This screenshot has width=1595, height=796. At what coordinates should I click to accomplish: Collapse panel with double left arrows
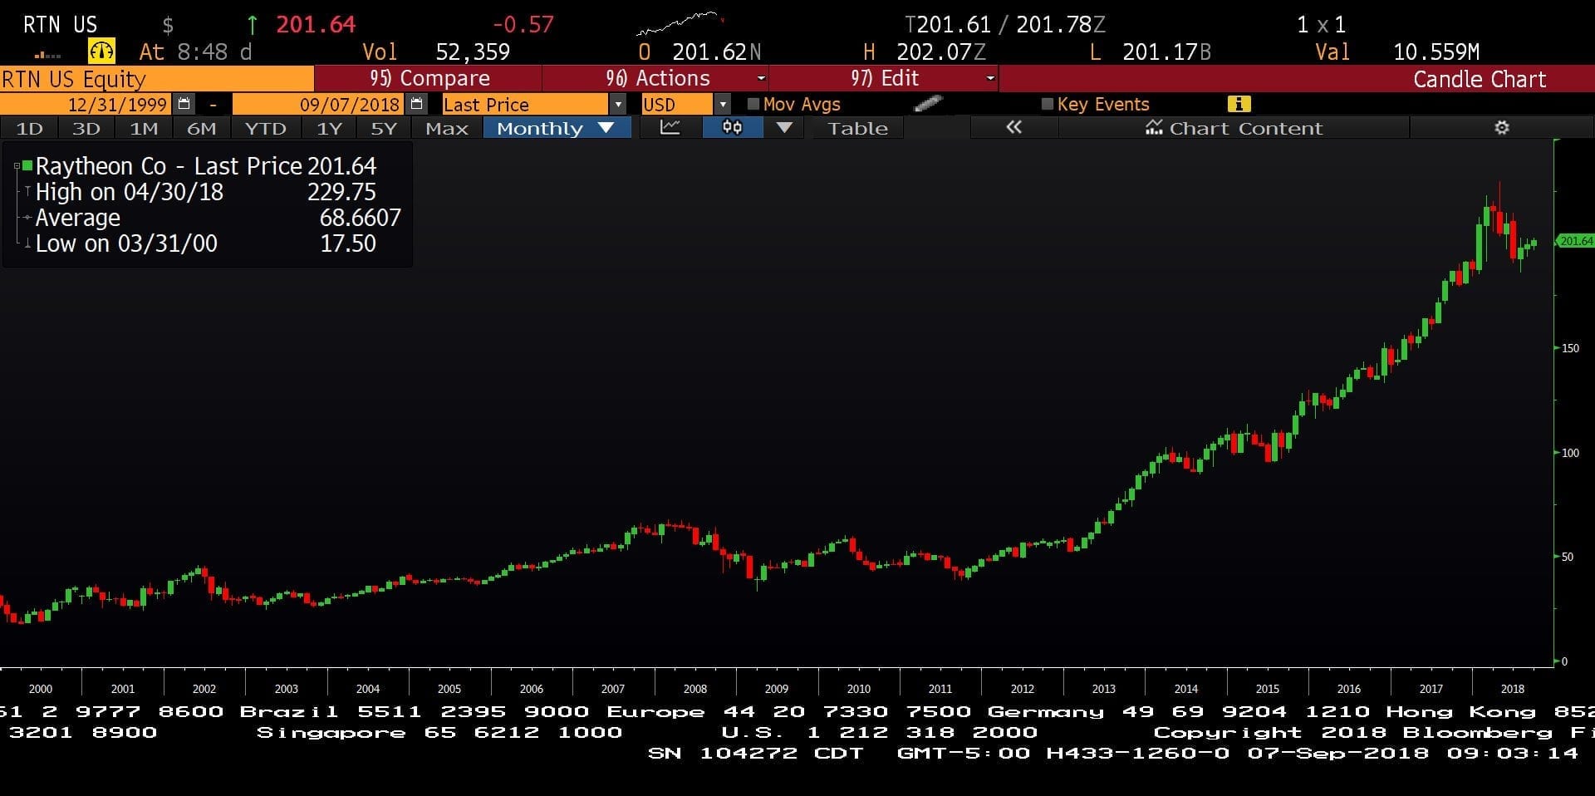pos(1013,128)
